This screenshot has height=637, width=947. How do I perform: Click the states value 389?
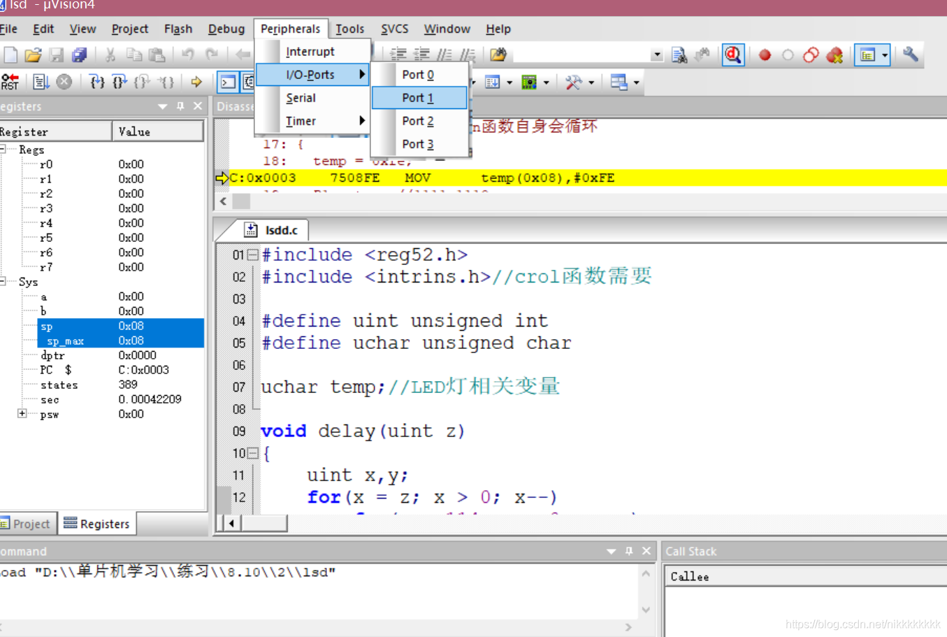(128, 385)
